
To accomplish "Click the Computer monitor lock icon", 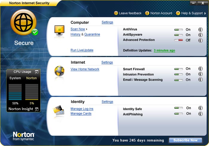I will tap(59, 31).
